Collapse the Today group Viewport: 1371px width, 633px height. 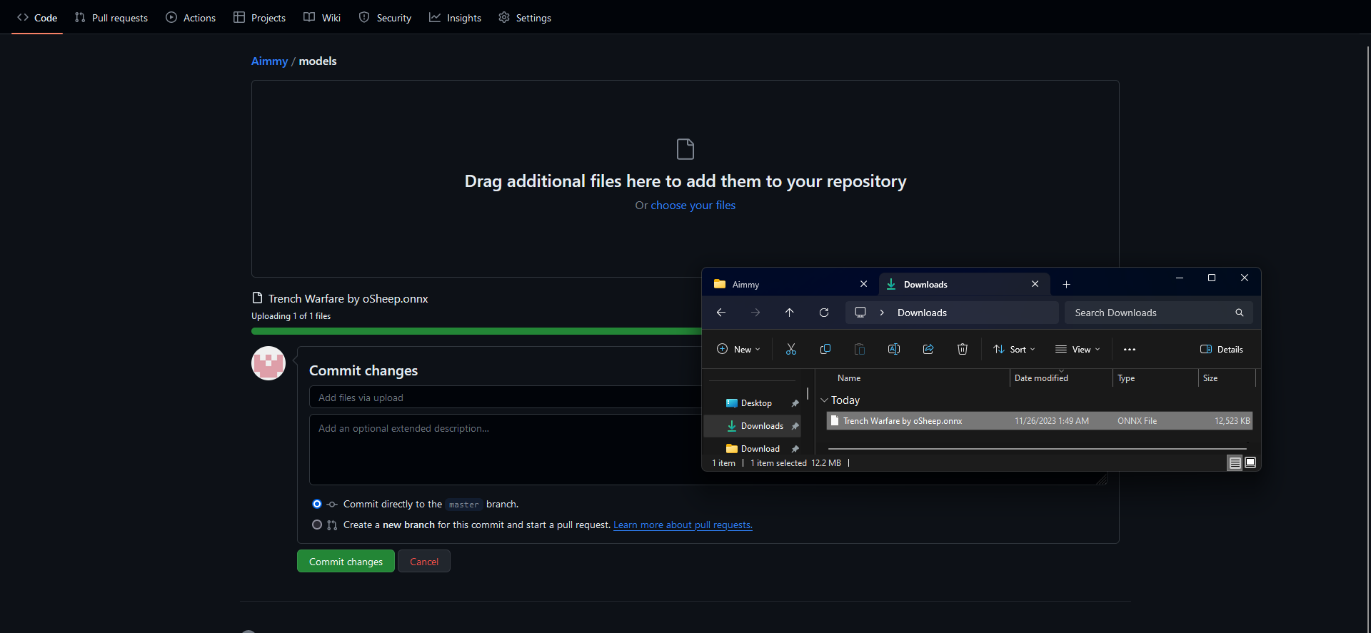[824, 400]
